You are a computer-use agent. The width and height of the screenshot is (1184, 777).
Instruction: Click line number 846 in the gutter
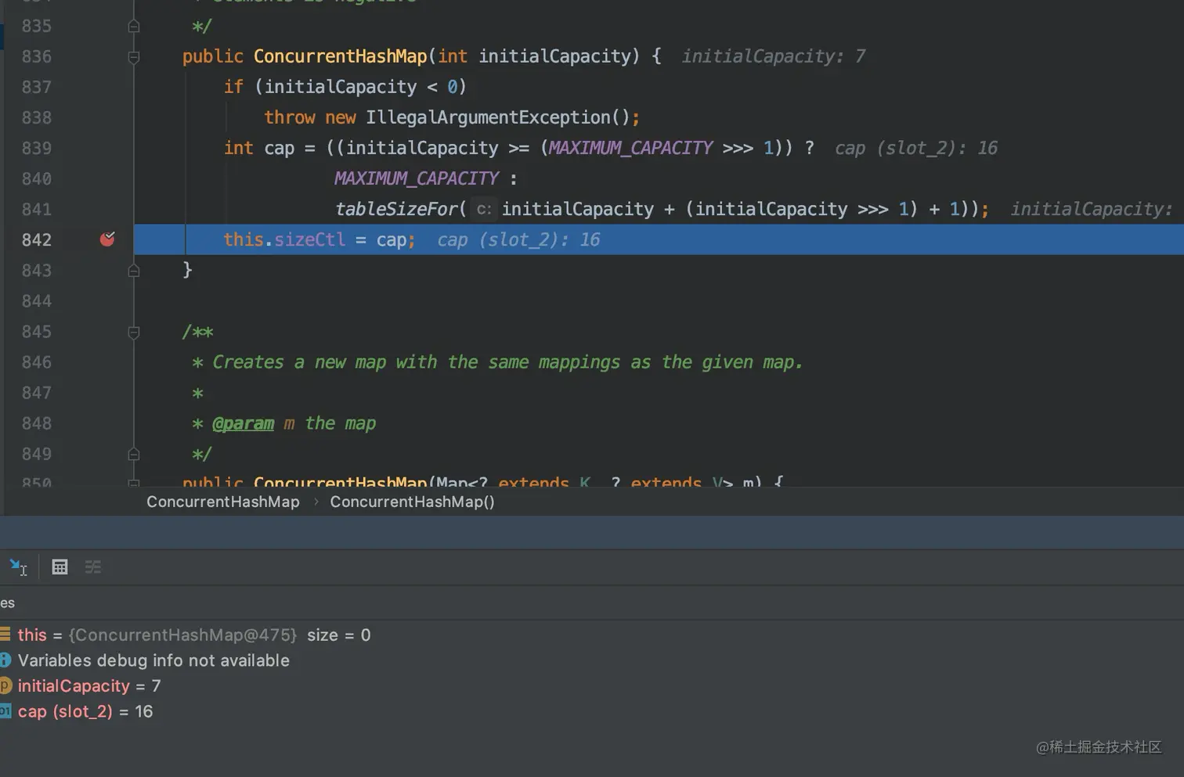(x=37, y=362)
